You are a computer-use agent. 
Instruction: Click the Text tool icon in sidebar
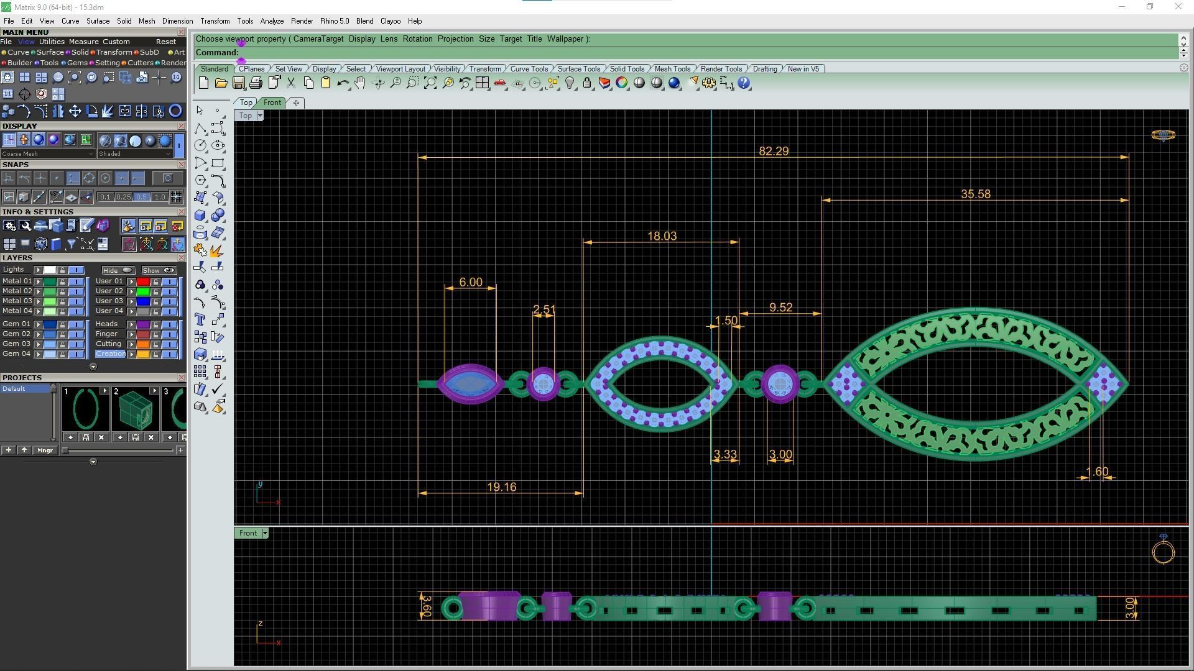(200, 320)
